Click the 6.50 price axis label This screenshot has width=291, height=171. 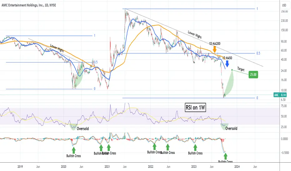click(x=283, y=99)
